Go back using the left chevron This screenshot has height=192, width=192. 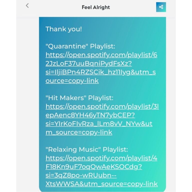coord(27,6)
